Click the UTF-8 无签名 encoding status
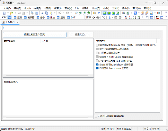Image resolution: width=168 pixels, height=131 pixels. pos(124,129)
